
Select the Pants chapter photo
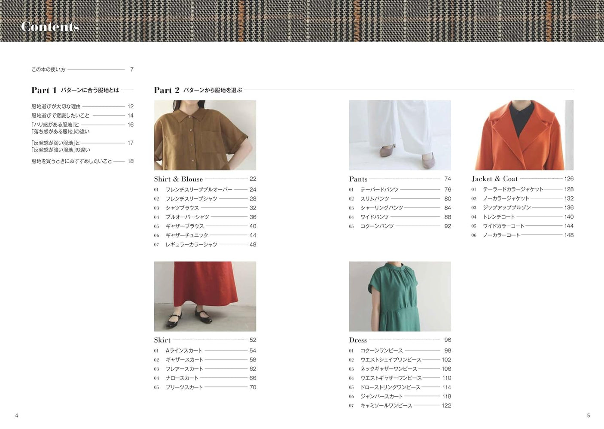(x=400, y=134)
